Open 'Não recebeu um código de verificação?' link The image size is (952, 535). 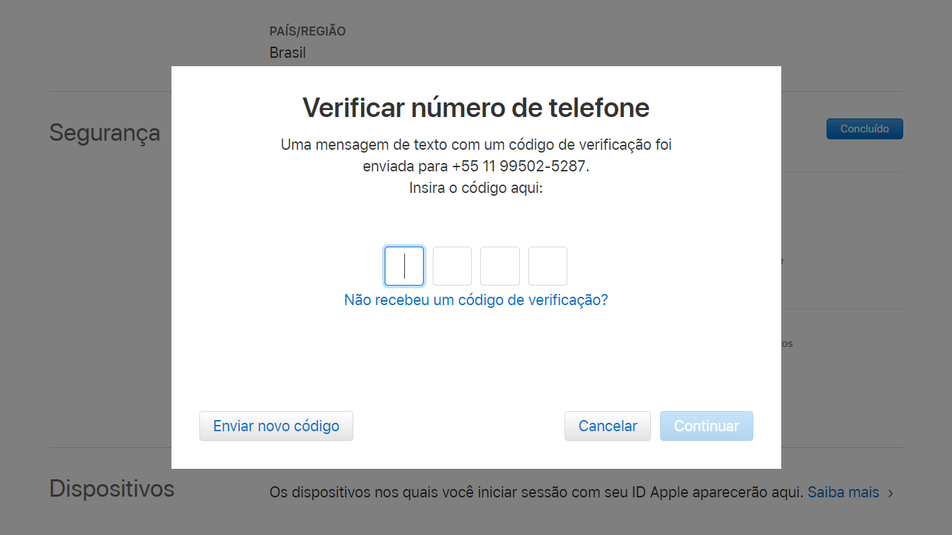[x=476, y=300]
